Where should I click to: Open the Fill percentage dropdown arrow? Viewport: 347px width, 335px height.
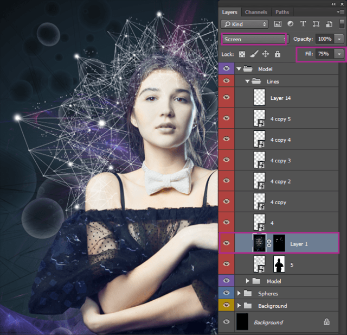pyautogui.click(x=339, y=54)
